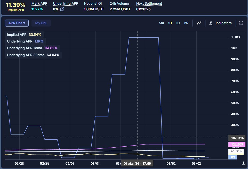Toggle the Underlying APR 7dma legend entry

[x=32, y=48]
